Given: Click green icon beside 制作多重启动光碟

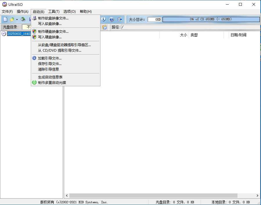Looking at the screenshot, I should (34, 82).
